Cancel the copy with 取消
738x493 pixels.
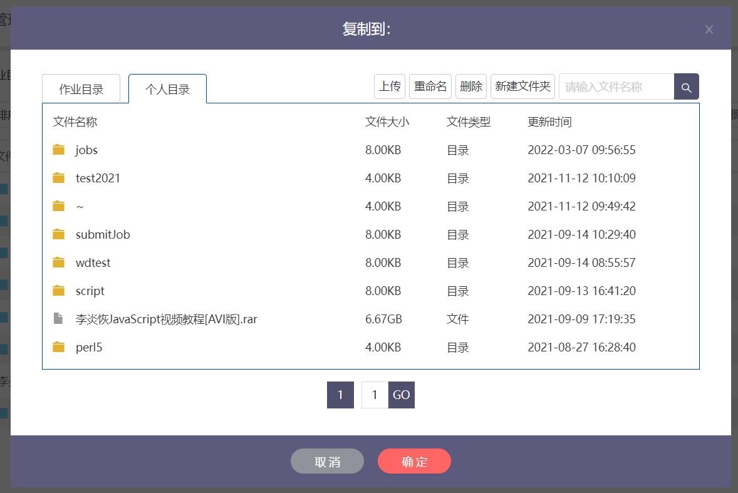[x=327, y=462]
